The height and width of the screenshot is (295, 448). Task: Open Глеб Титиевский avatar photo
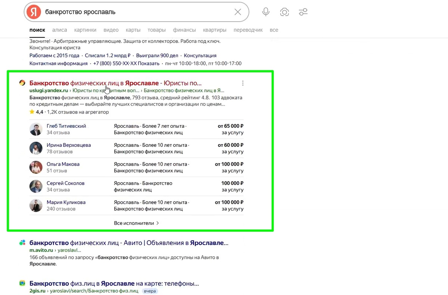pos(36,129)
